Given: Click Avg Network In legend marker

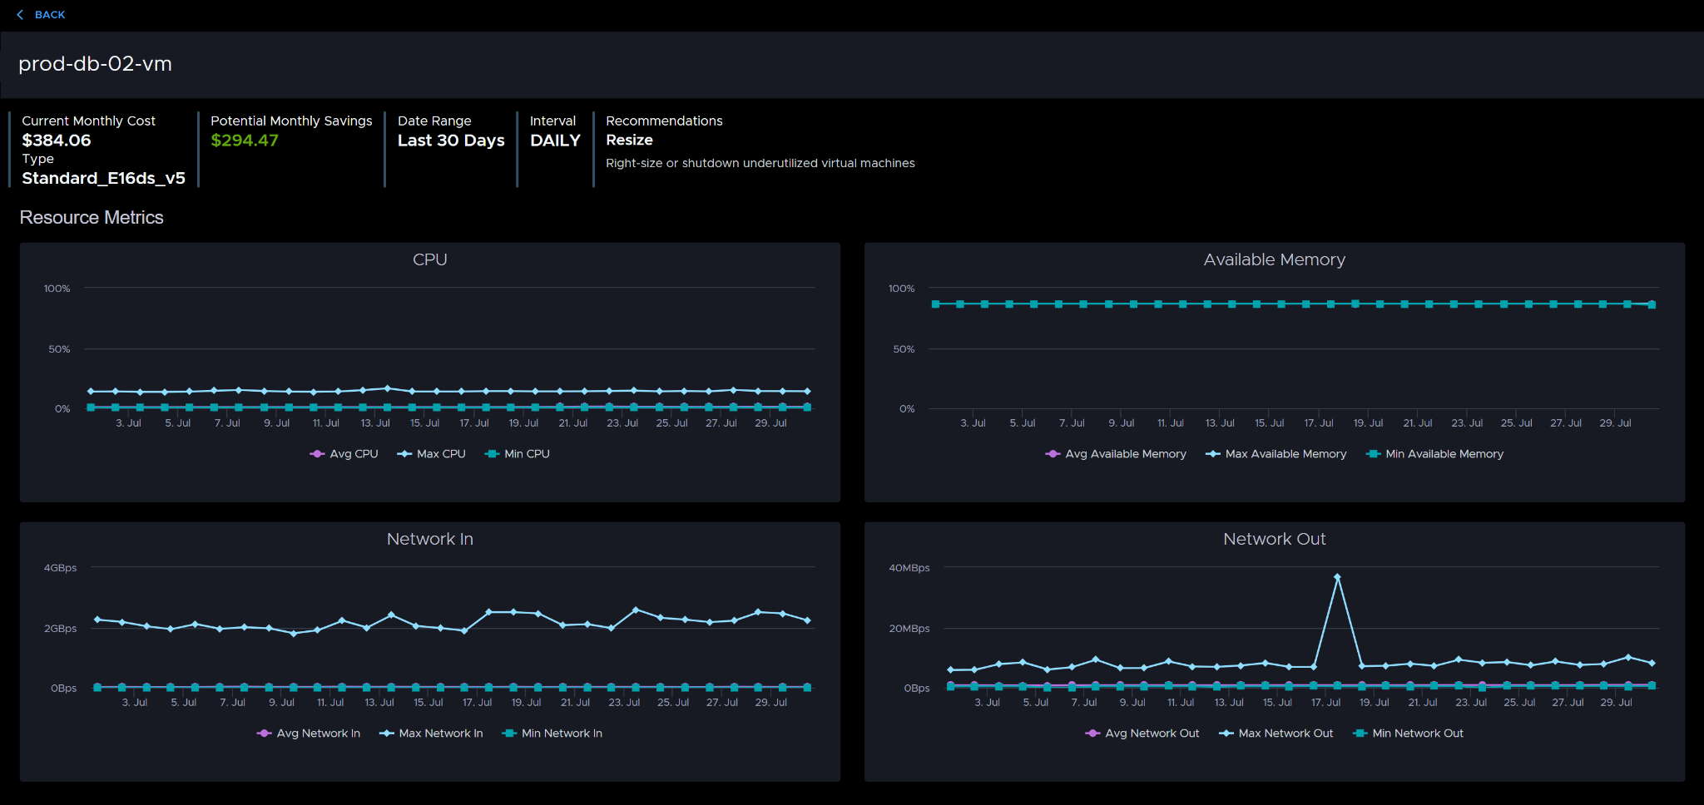Looking at the screenshot, I should point(264,733).
